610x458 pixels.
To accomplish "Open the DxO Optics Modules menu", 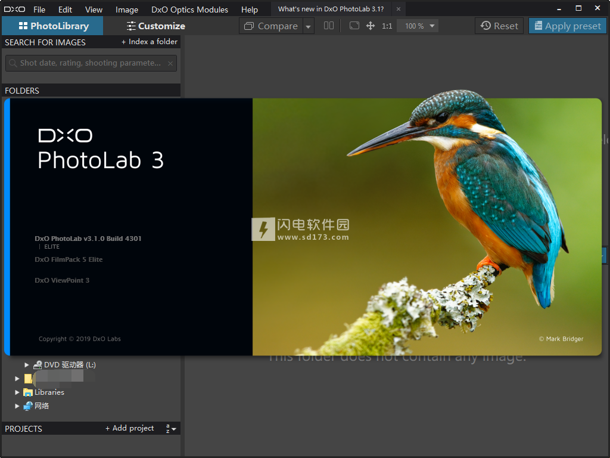I will (189, 10).
